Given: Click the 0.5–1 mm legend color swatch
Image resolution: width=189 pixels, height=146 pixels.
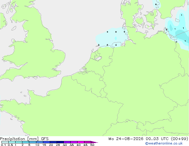Looking at the screenshot, I should pos(12,142).
